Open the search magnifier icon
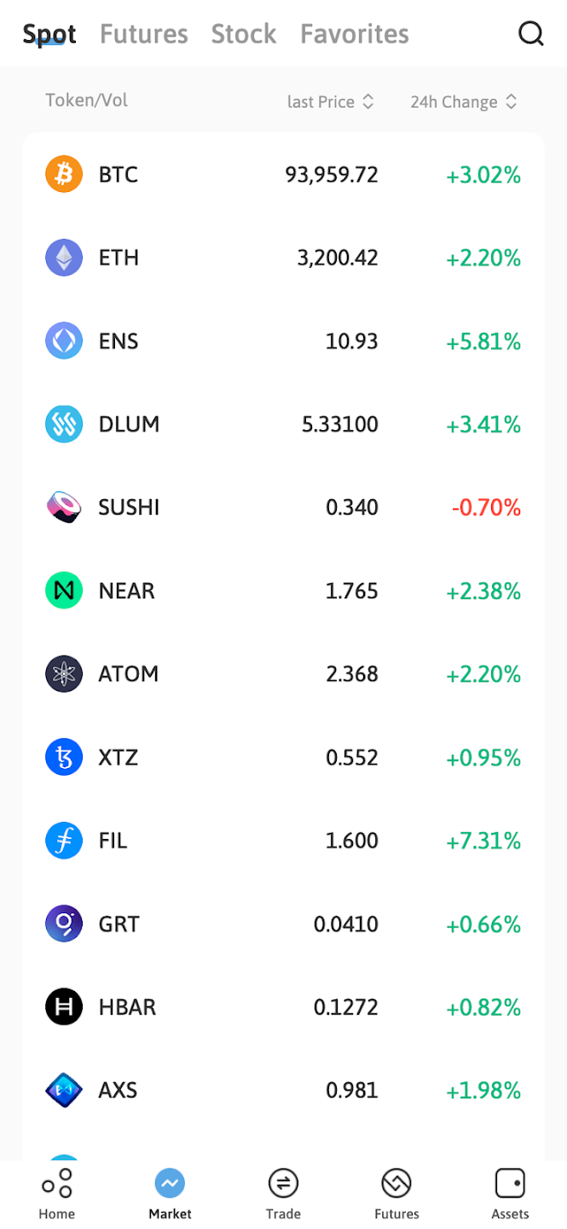This screenshot has width=567, height=1229. pyautogui.click(x=530, y=33)
